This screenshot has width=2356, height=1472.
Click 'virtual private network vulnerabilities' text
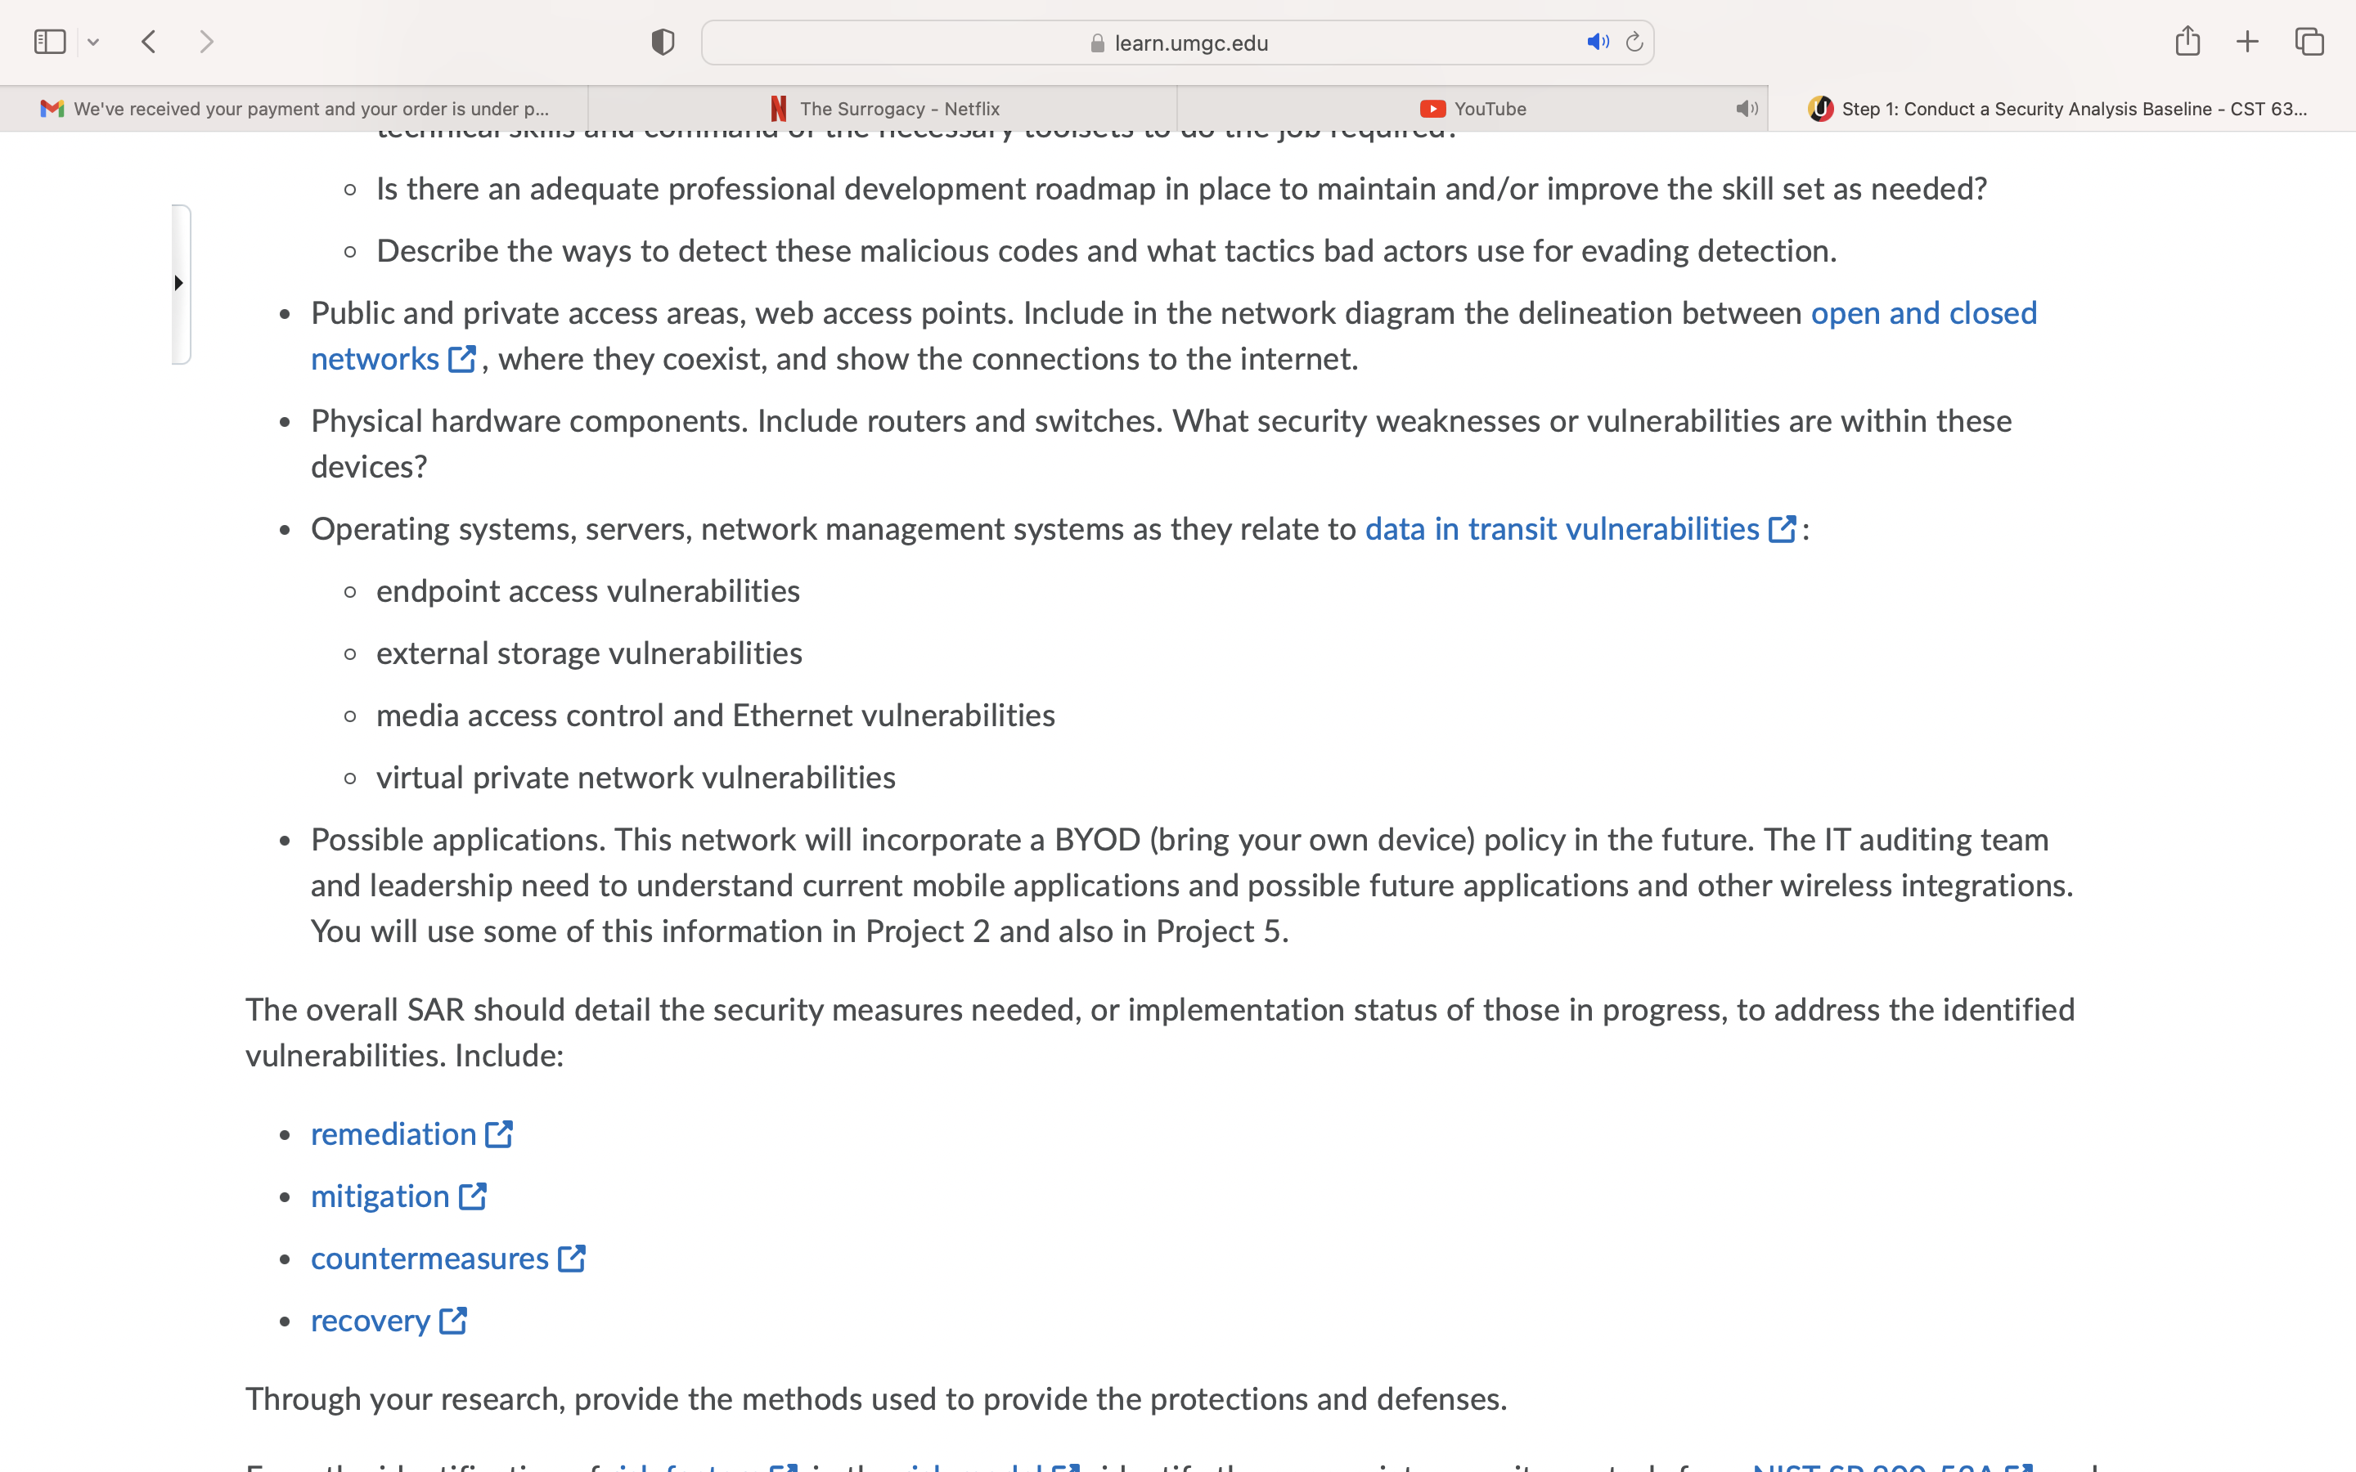click(636, 779)
